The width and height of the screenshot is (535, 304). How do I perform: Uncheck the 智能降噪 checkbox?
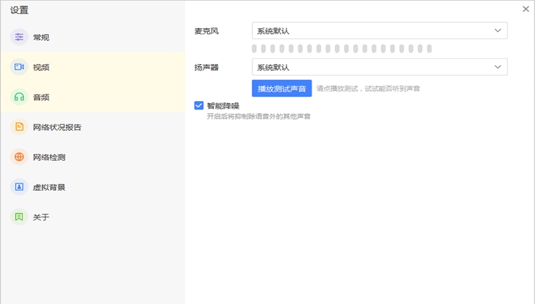(x=199, y=106)
